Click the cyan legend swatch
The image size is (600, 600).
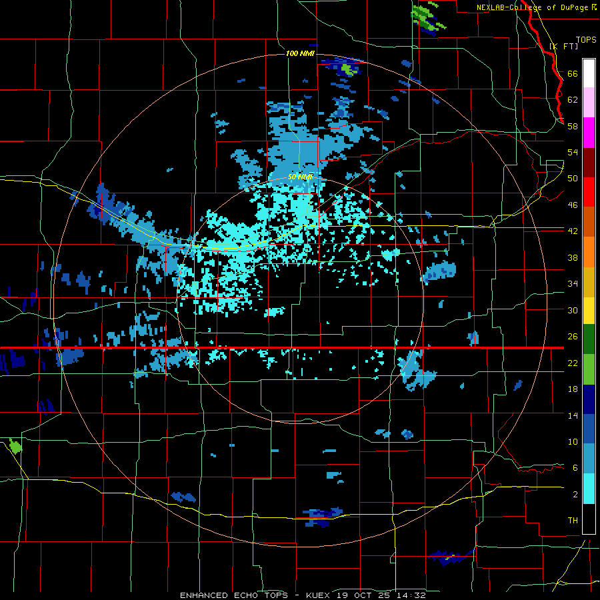(x=589, y=489)
